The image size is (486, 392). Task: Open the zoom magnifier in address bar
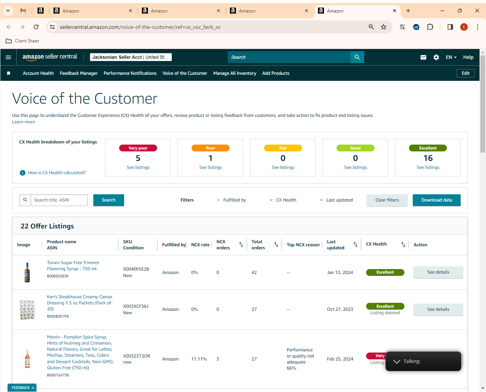(371, 27)
